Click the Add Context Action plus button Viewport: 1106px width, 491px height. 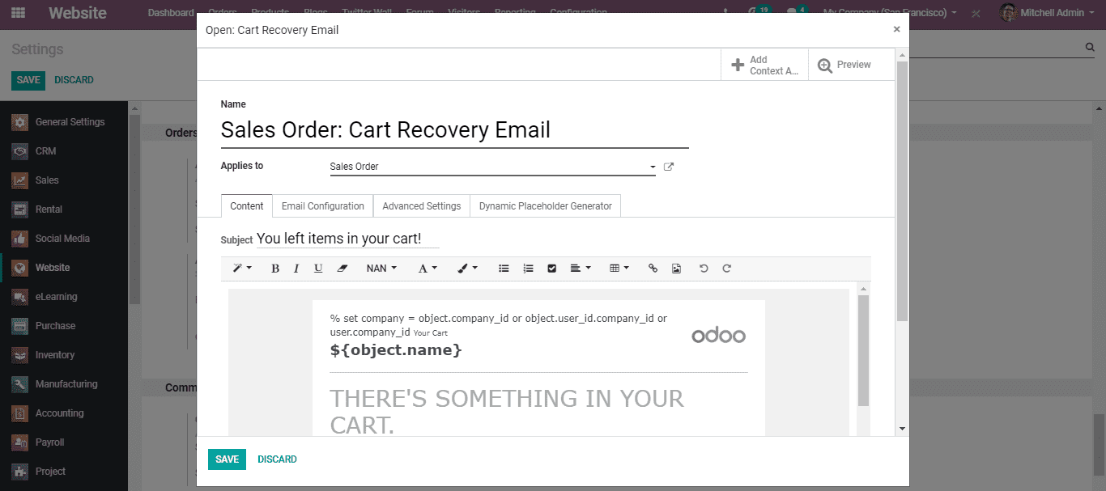tap(764, 65)
